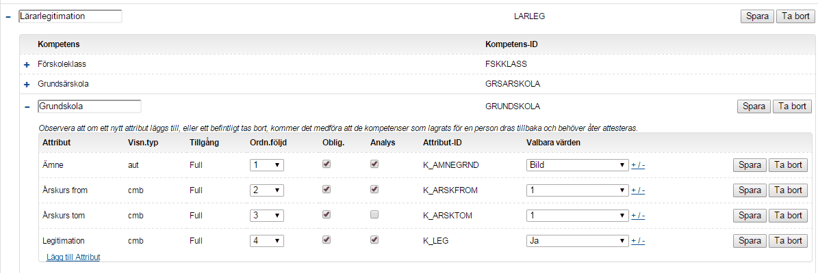Click the + / - link for Årskurs tom

[638, 216]
